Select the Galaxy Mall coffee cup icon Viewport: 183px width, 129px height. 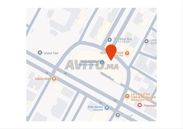click(54, 79)
